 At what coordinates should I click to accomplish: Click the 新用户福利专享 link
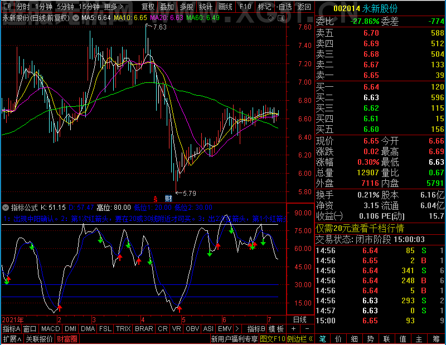(234, 339)
